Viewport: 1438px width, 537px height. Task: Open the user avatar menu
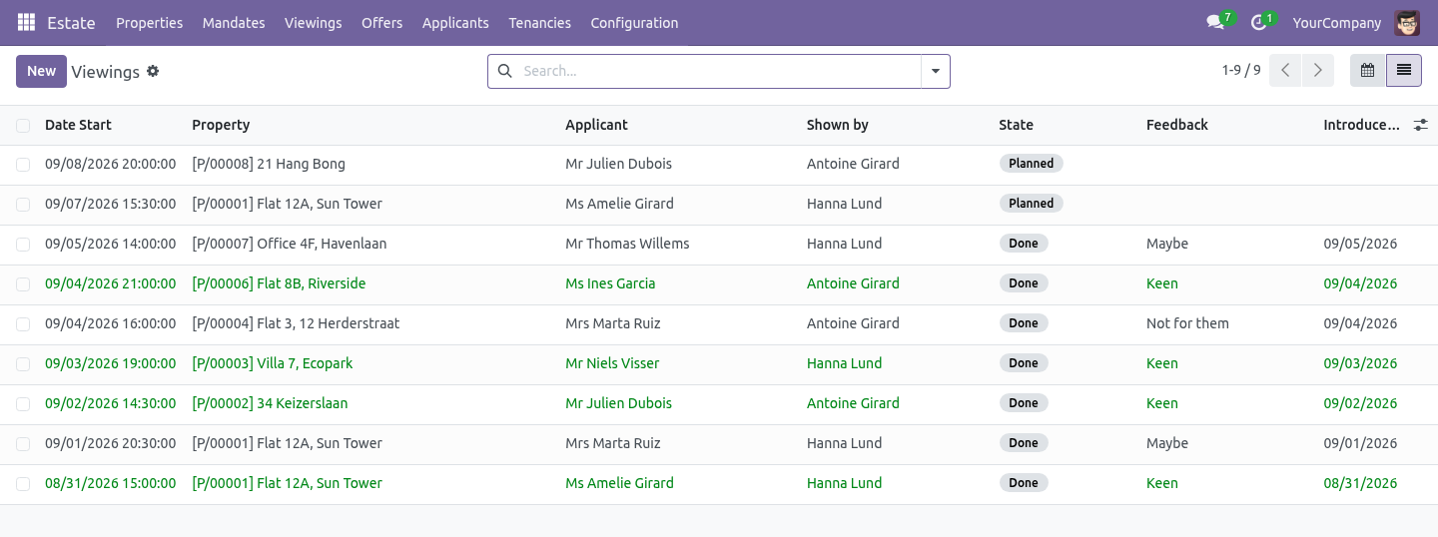click(1407, 22)
